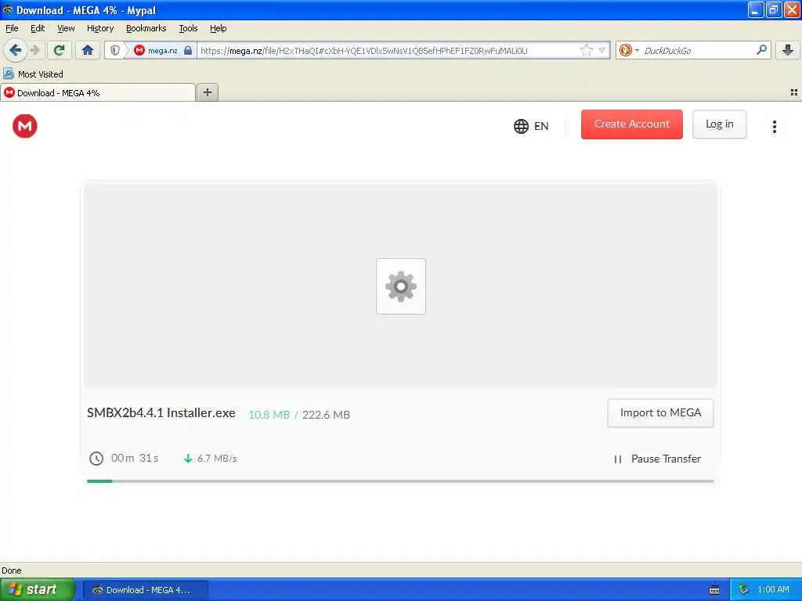802x601 pixels.
Task: Go back with the browser Back arrow
Action: pos(16,50)
